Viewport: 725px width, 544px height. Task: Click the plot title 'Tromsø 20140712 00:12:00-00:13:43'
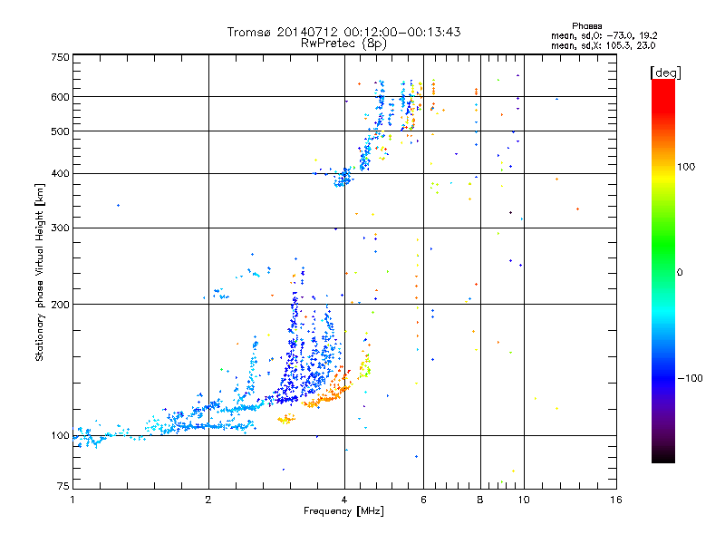[x=344, y=32]
